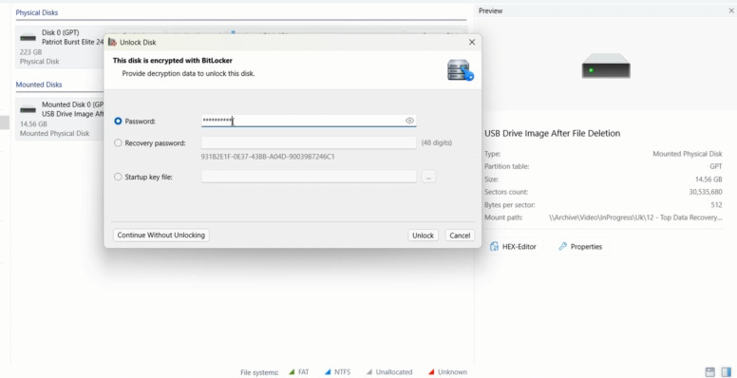The image size is (737, 378).
Task: Click the (48 digits) hint text
Action: 437,142
